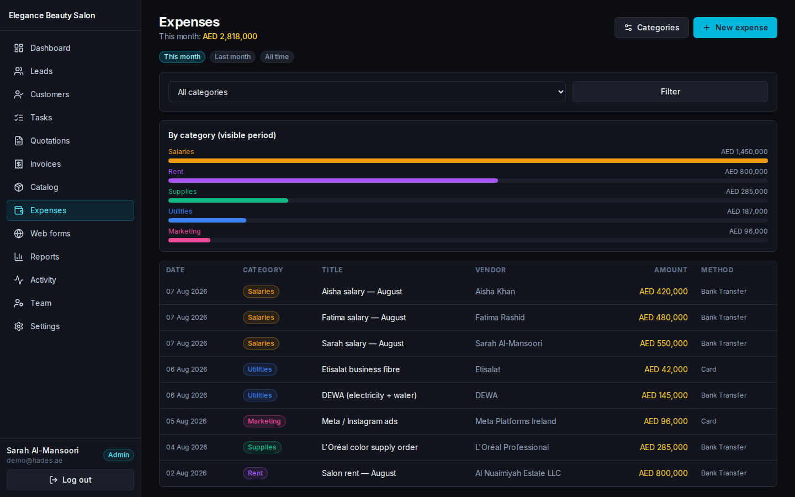
Task: Click the orange Salaries category bar
Action: pos(468,161)
